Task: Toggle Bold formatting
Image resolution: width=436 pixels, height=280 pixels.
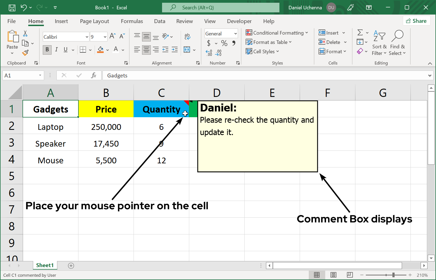Action: (x=47, y=50)
